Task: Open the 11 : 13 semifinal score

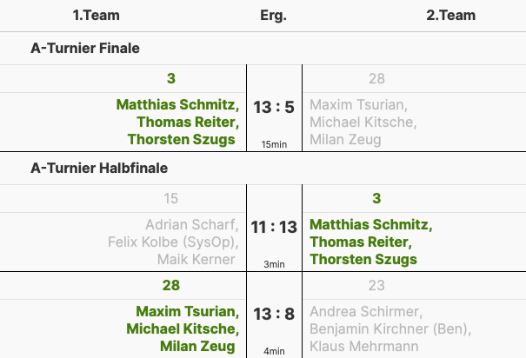Action: click(x=274, y=228)
